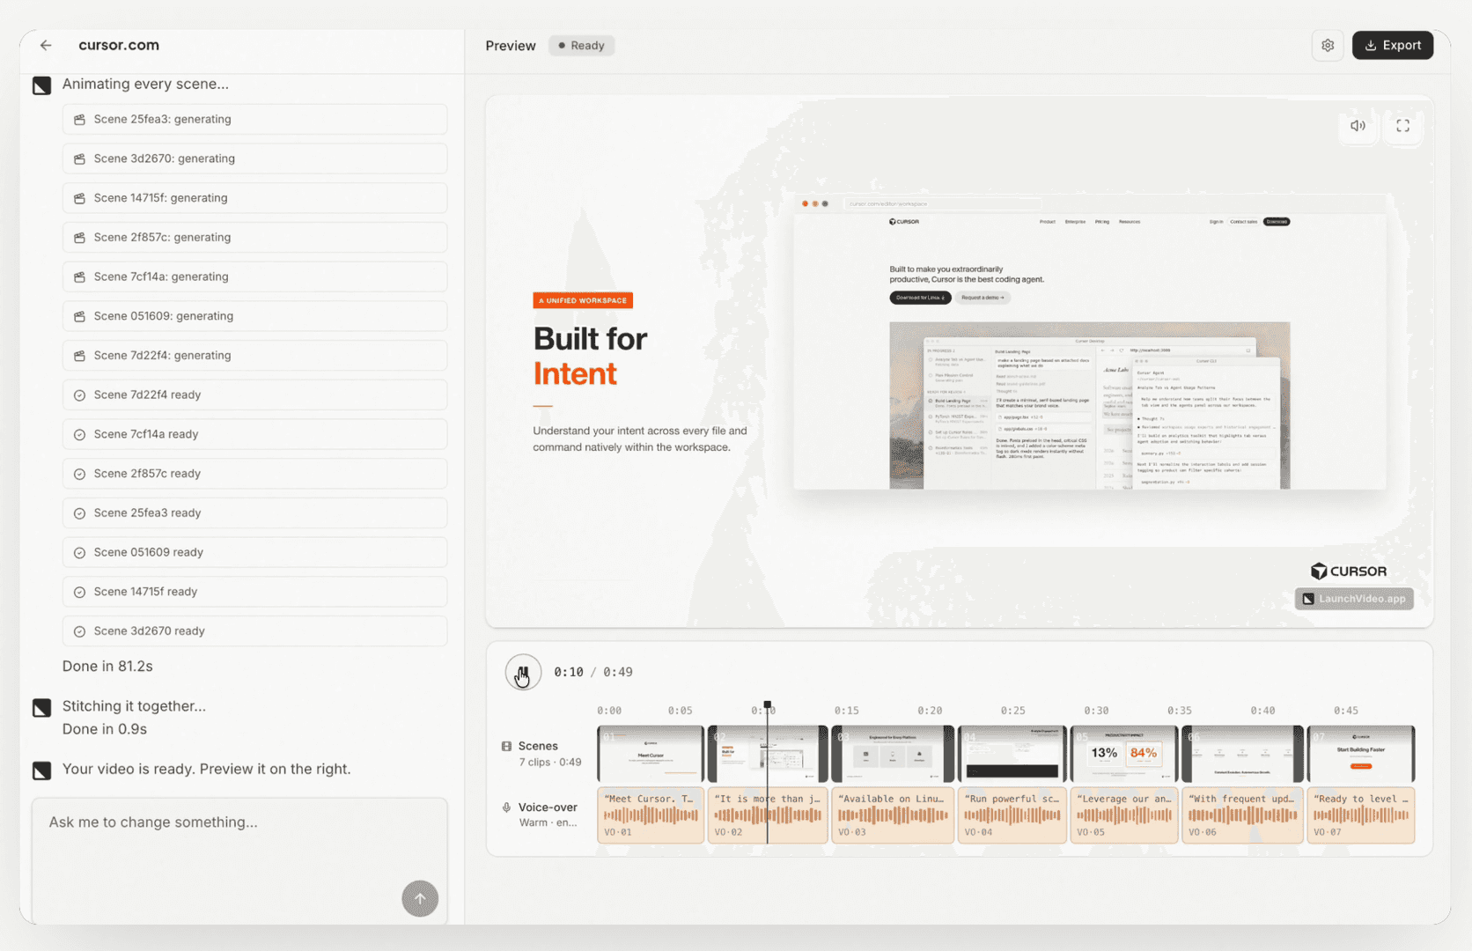Toggle the preview volume speaker icon
The height and width of the screenshot is (951, 1472).
pos(1358,126)
